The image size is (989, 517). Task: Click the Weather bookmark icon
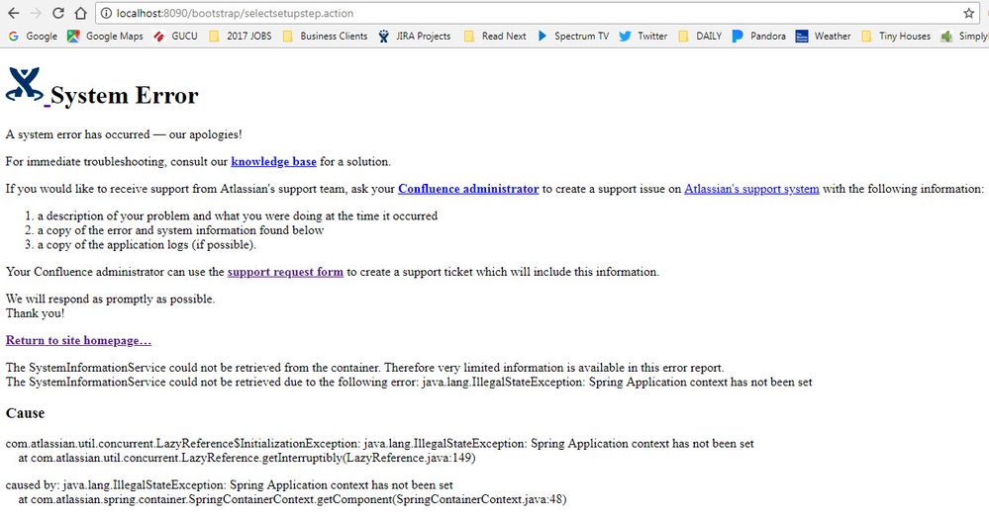click(x=802, y=37)
